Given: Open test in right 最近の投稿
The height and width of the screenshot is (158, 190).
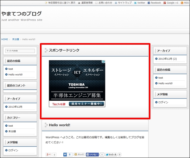Looking at the screenshot, I should tap(161, 78).
